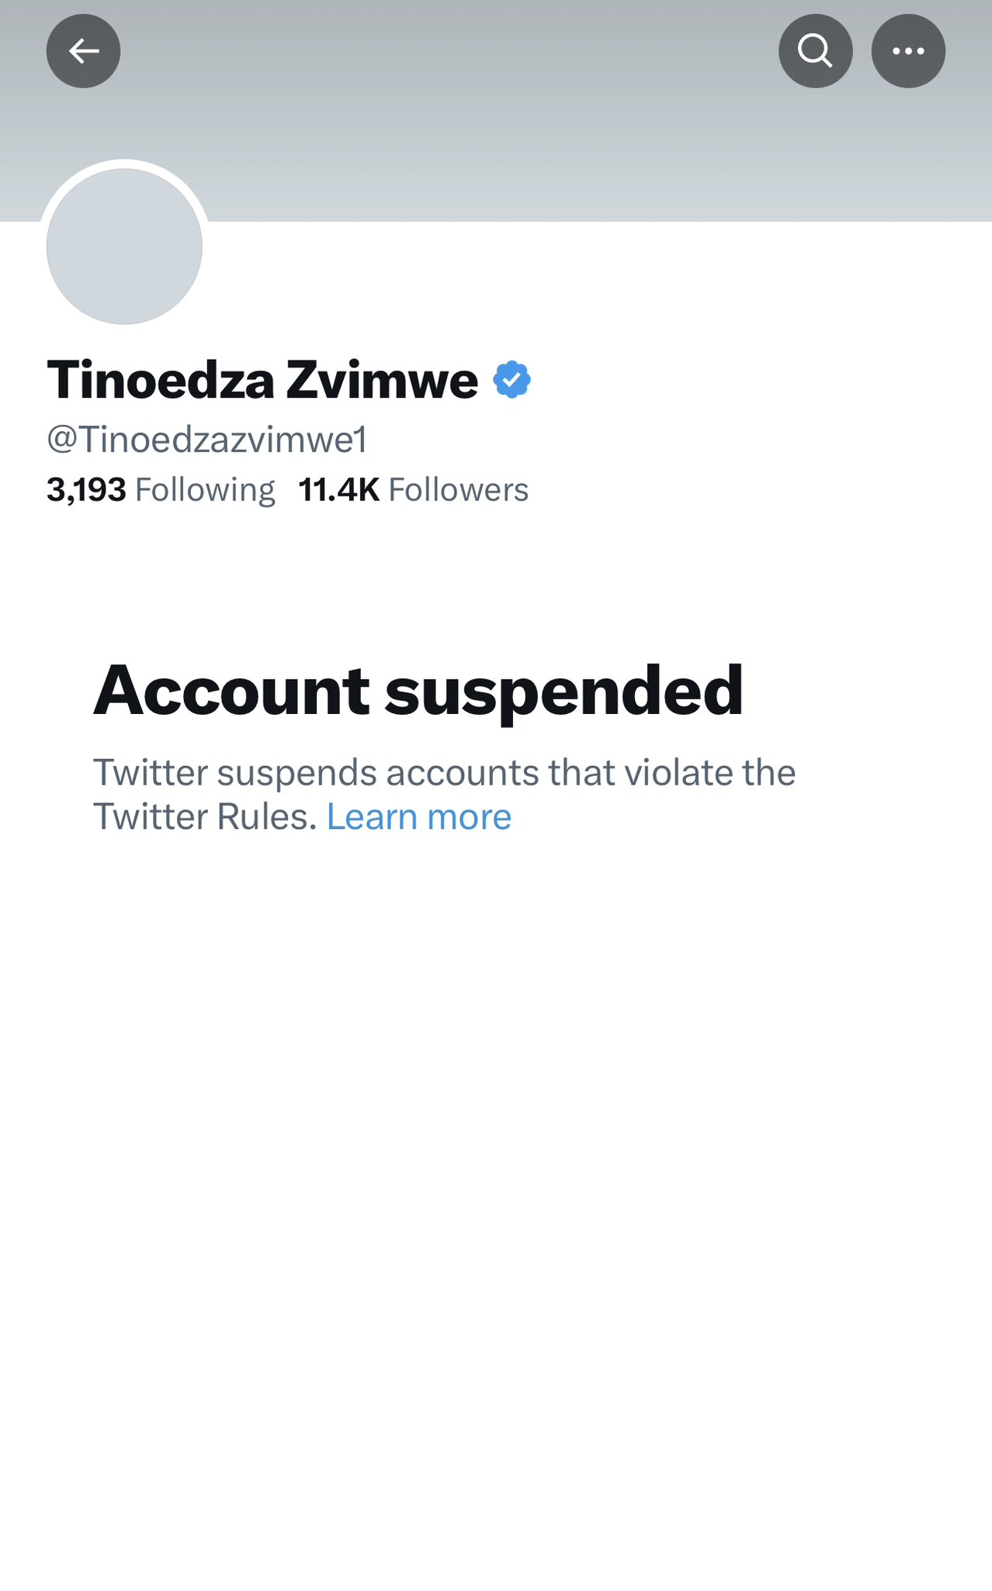
Task: Click the Tinoedza Zvimwe display name
Action: click(x=262, y=380)
